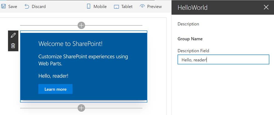Add a section above the web part
Image resolution: width=274 pixels, height=115 pixels.
81,25
